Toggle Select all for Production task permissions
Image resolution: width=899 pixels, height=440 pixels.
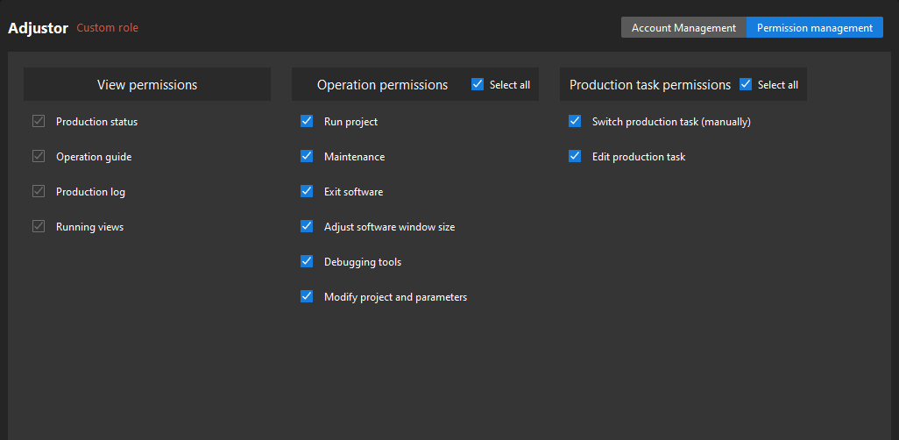point(746,85)
